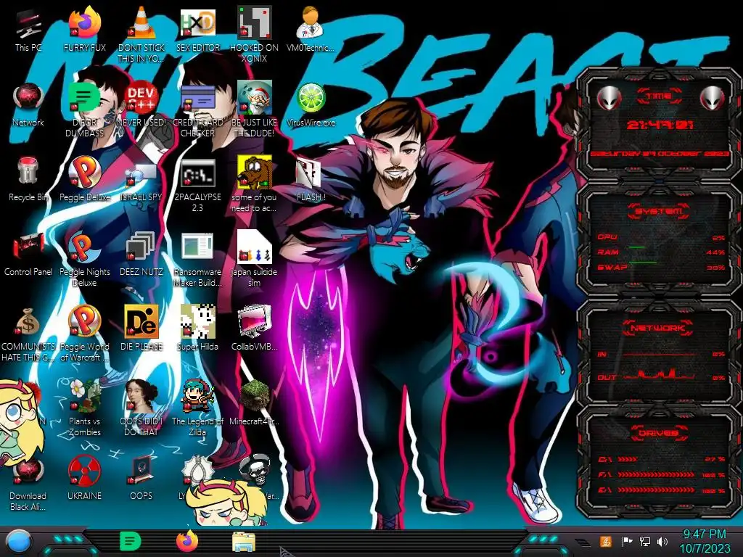Open the CollabVMB... monitor icon
This screenshot has height=557, width=743.
point(255,329)
